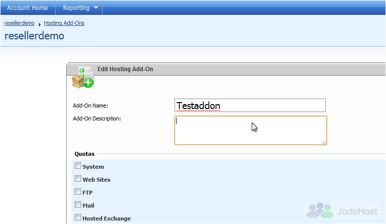The height and width of the screenshot is (224, 386).
Task: Check the Mail quota checkbox
Action: point(78,204)
